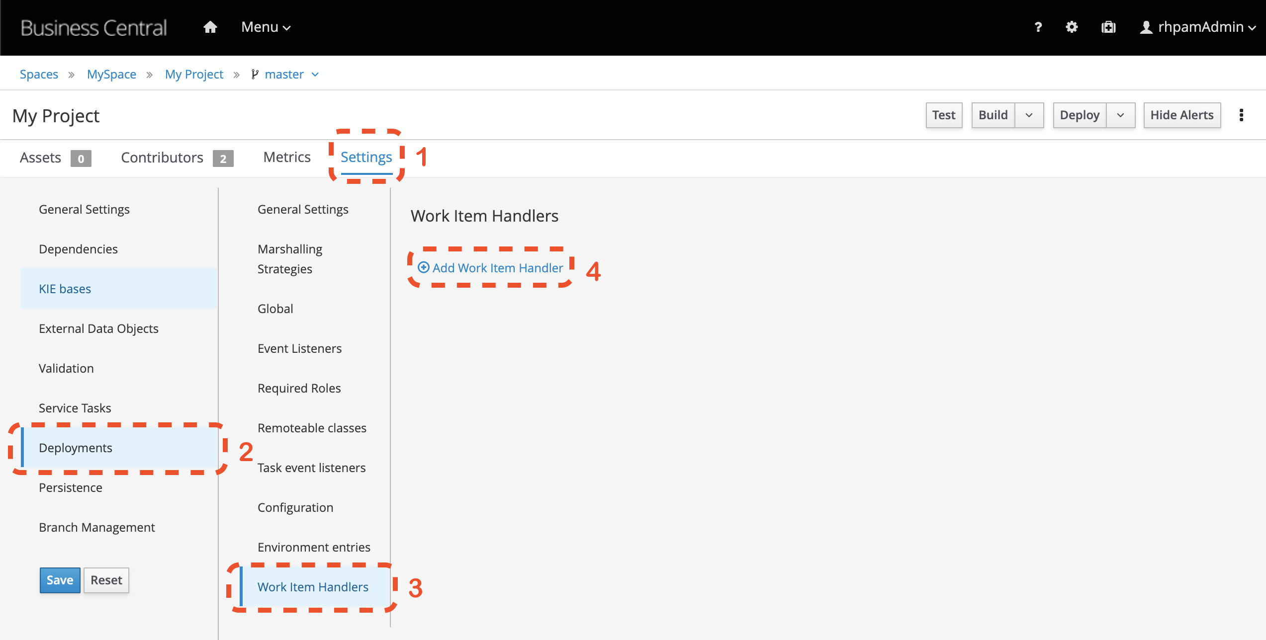Viewport: 1266px width, 640px height.
Task: Select Deployments in the settings sidebar
Action: pos(76,447)
